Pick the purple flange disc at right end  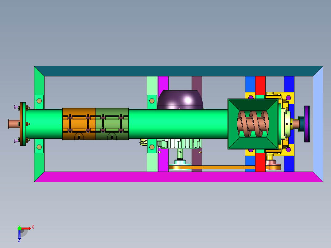pyautogui.click(x=307, y=124)
